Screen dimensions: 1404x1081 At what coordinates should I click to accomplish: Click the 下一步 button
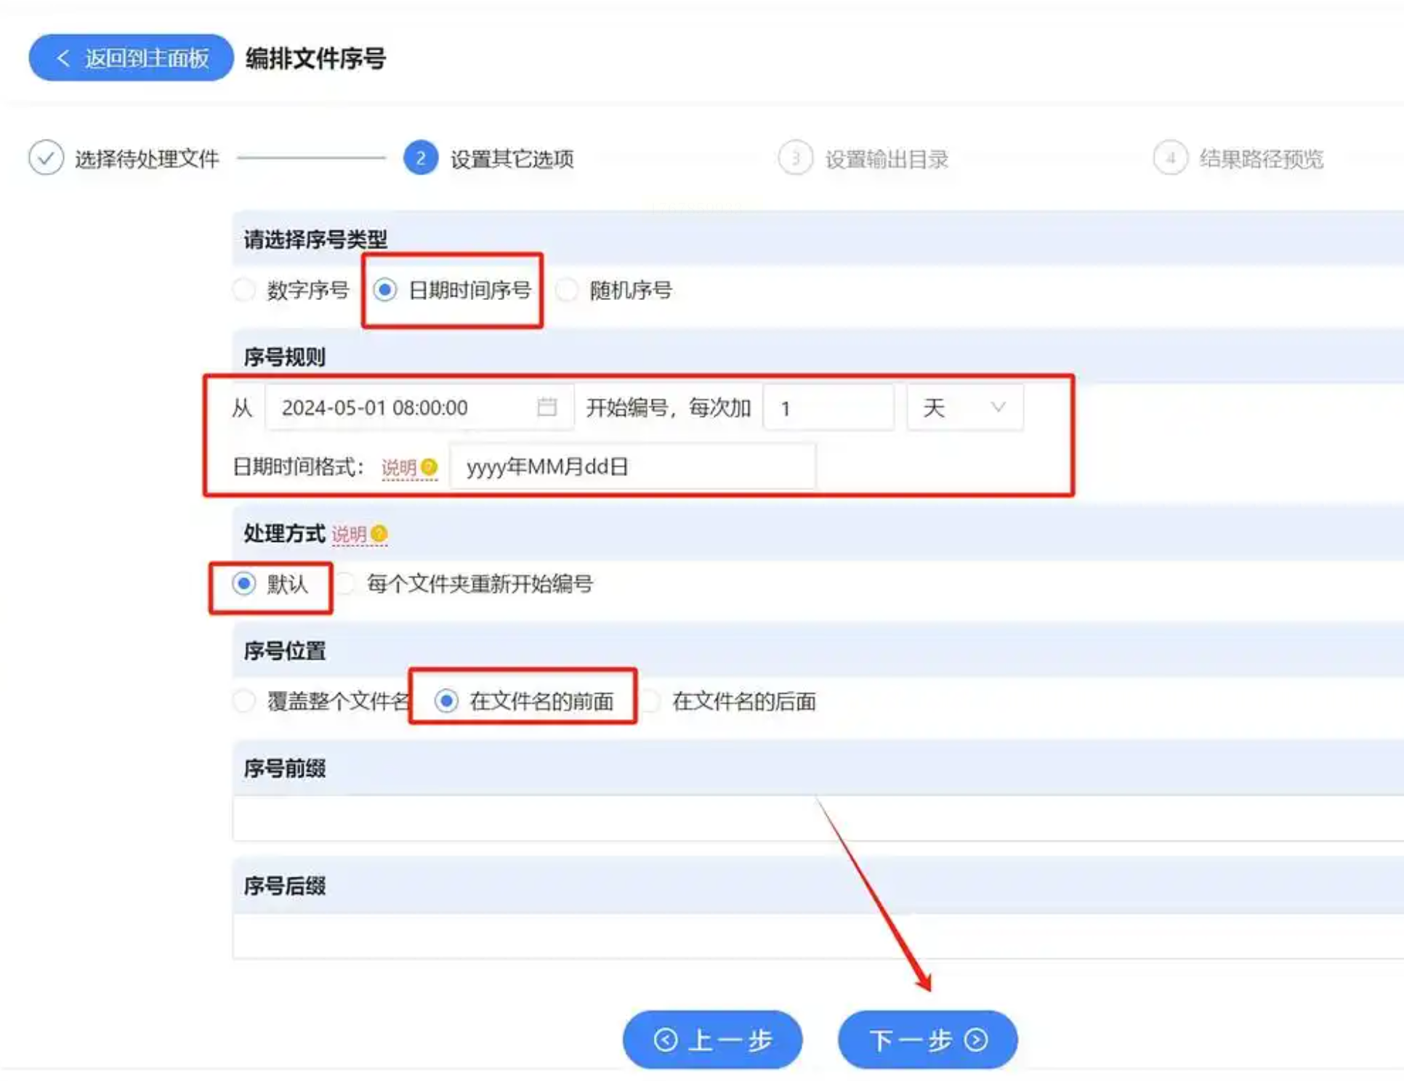point(927,1040)
